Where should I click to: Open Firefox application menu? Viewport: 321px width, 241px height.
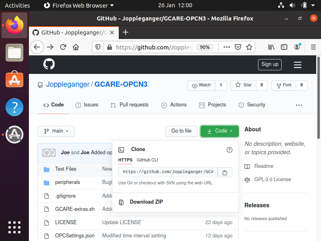click(x=313, y=47)
